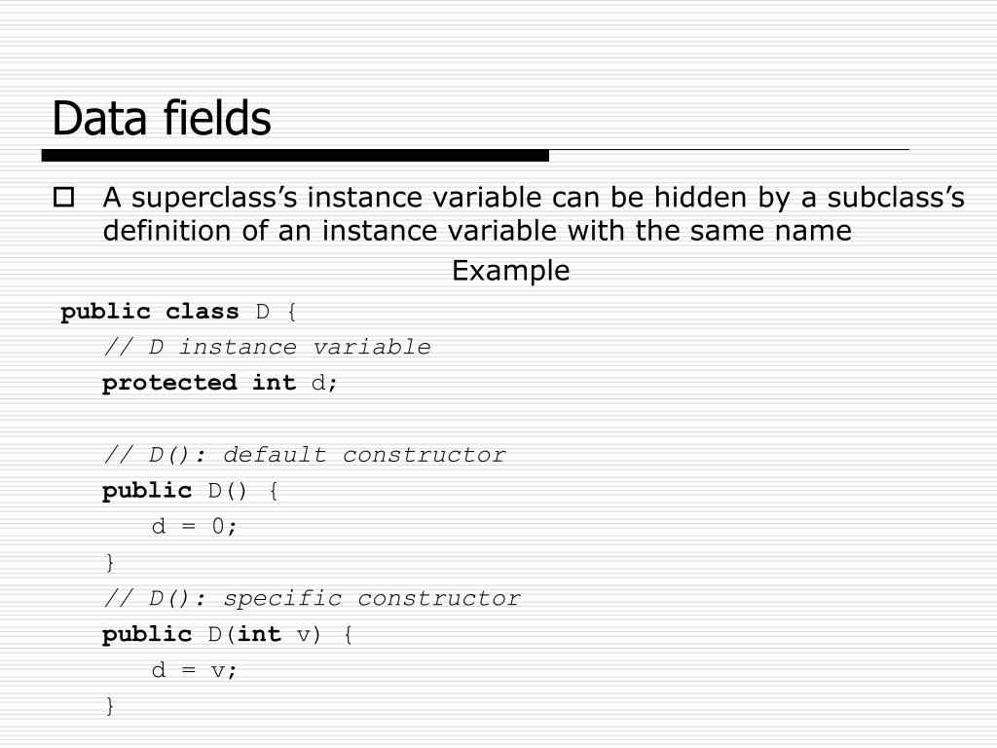The image size is (997, 748).
Task: Click the bold "protected" keyword
Action: click(x=169, y=383)
